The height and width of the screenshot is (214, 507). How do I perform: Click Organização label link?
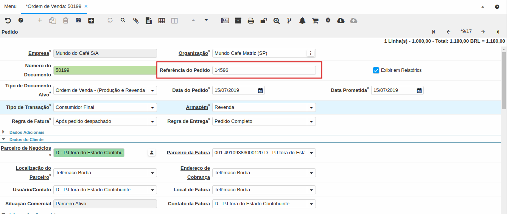193,53
